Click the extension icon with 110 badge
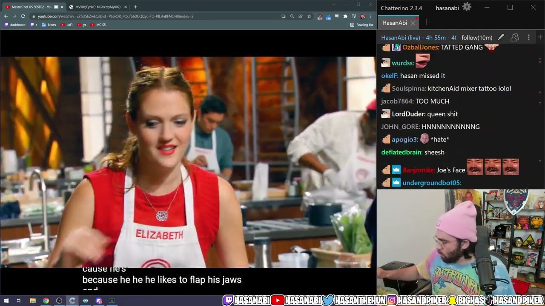The width and height of the screenshot is (545, 306). (328, 17)
